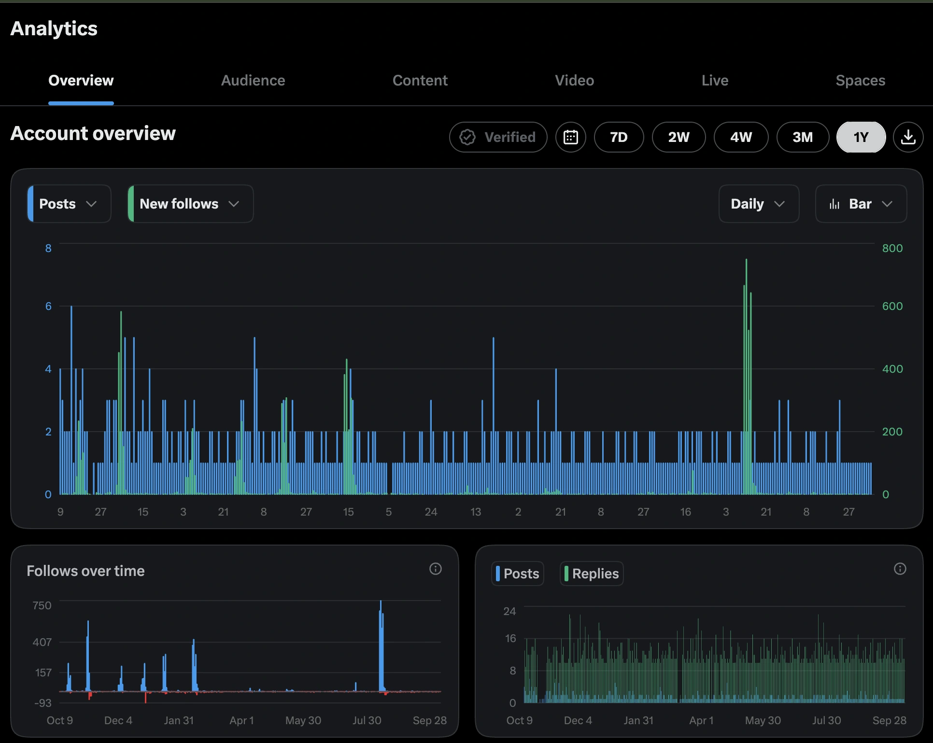The height and width of the screenshot is (743, 933).
Task: Click the Analytics page title
Action: [x=54, y=28]
